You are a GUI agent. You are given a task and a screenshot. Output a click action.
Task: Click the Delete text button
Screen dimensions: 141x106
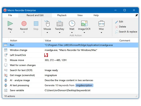click(122, 27)
